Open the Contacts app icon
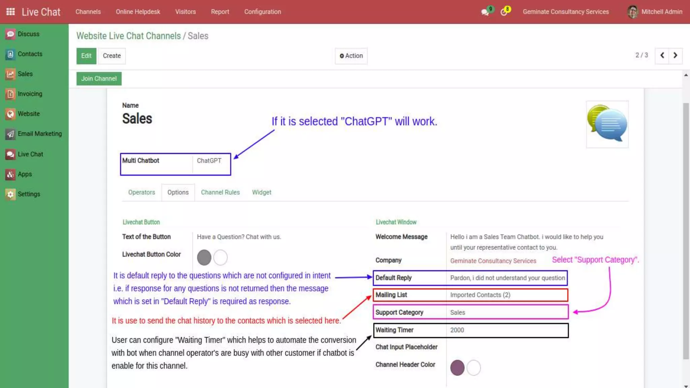690x388 pixels. pyautogui.click(x=10, y=54)
